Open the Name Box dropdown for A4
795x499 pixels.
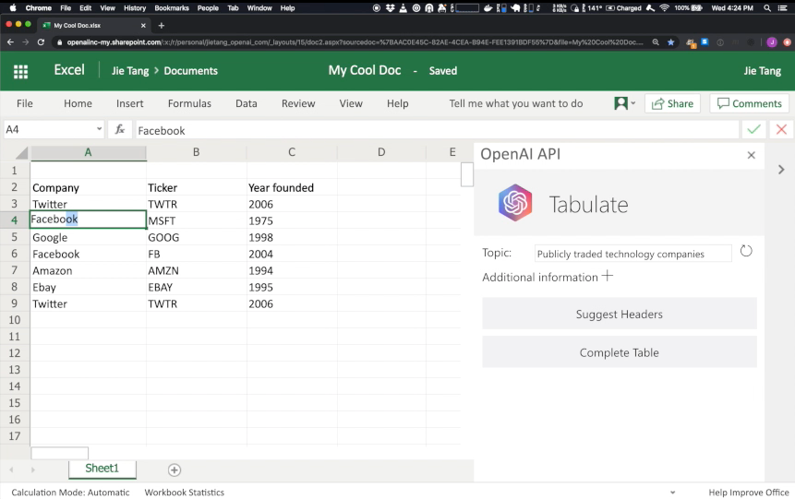coord(99,130)
